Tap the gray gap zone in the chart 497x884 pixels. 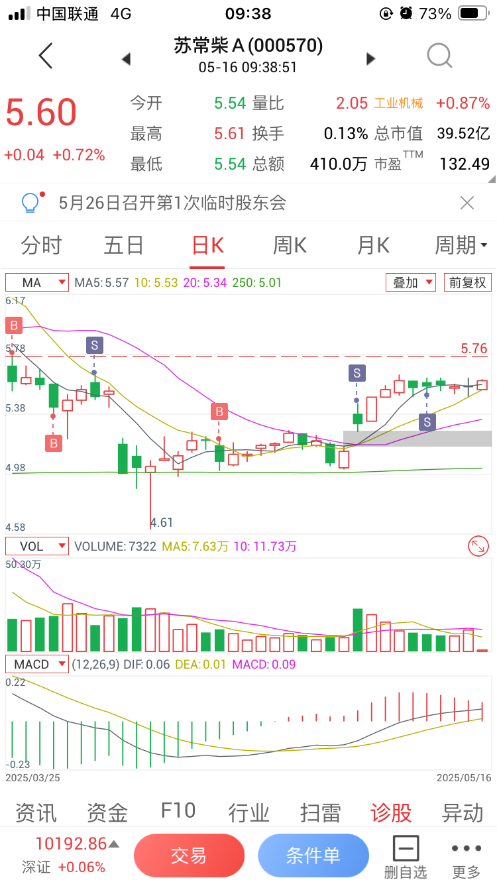tap(417, 438)
